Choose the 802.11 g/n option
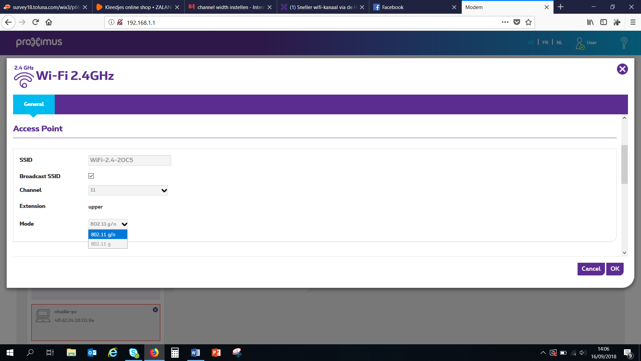Image resolution: width=641 pixels, height=361 pixels. coord(108,235)
